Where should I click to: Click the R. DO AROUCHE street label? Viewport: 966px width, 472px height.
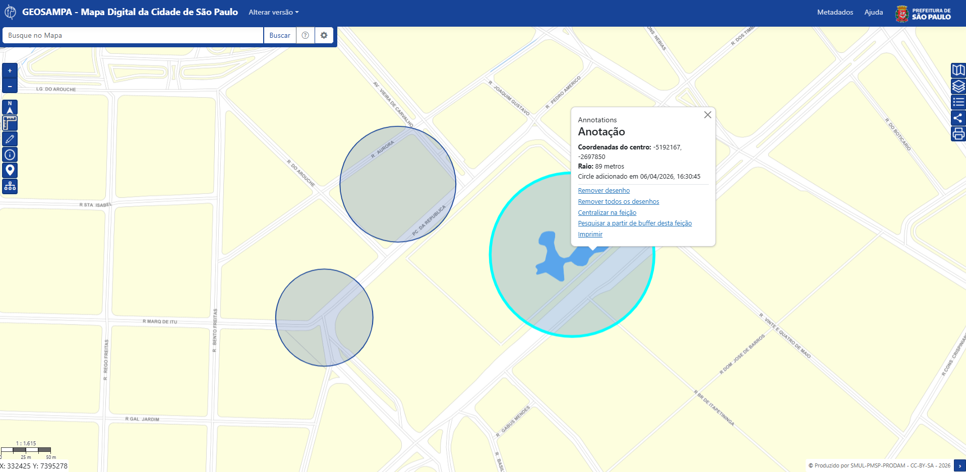301,173
